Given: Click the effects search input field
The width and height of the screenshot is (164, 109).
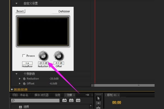Looking at the screenshot, I should [x=36, y=101].
